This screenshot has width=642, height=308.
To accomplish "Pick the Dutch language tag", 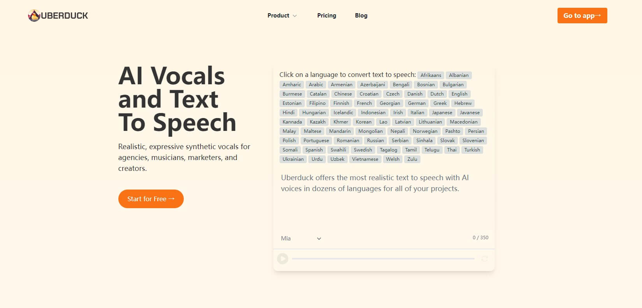I will point(437,94).
